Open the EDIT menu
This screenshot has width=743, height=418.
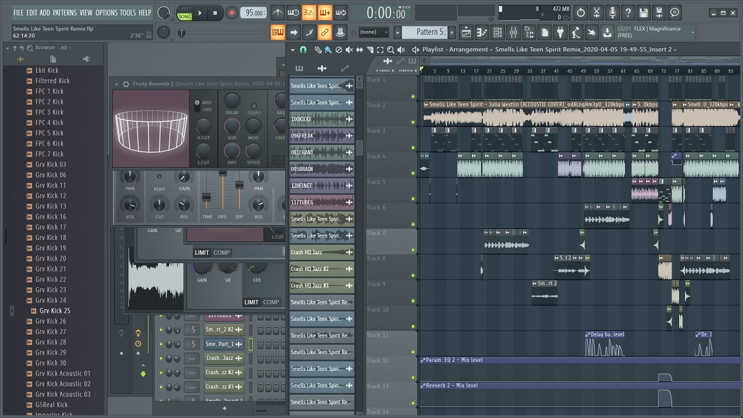[32, 13]
